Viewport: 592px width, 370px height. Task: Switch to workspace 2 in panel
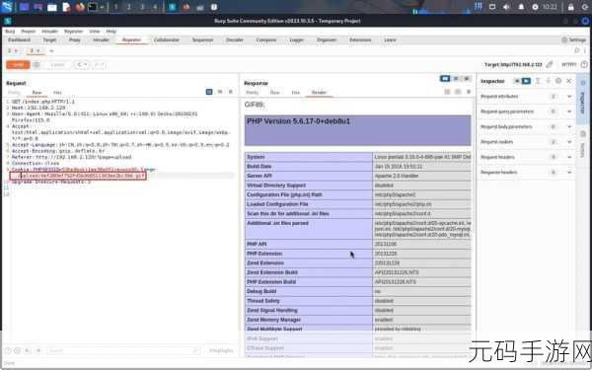pyautogui.click(x=129, y=7)
